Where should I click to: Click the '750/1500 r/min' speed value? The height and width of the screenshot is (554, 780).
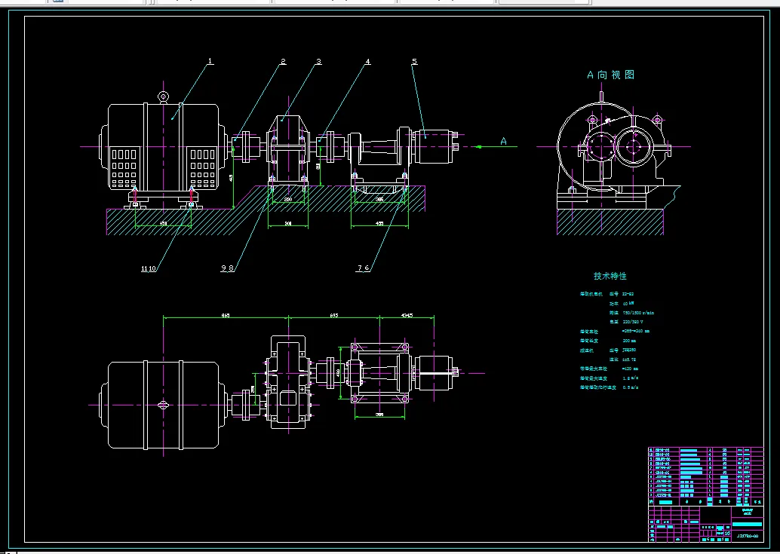pos(638,313)
